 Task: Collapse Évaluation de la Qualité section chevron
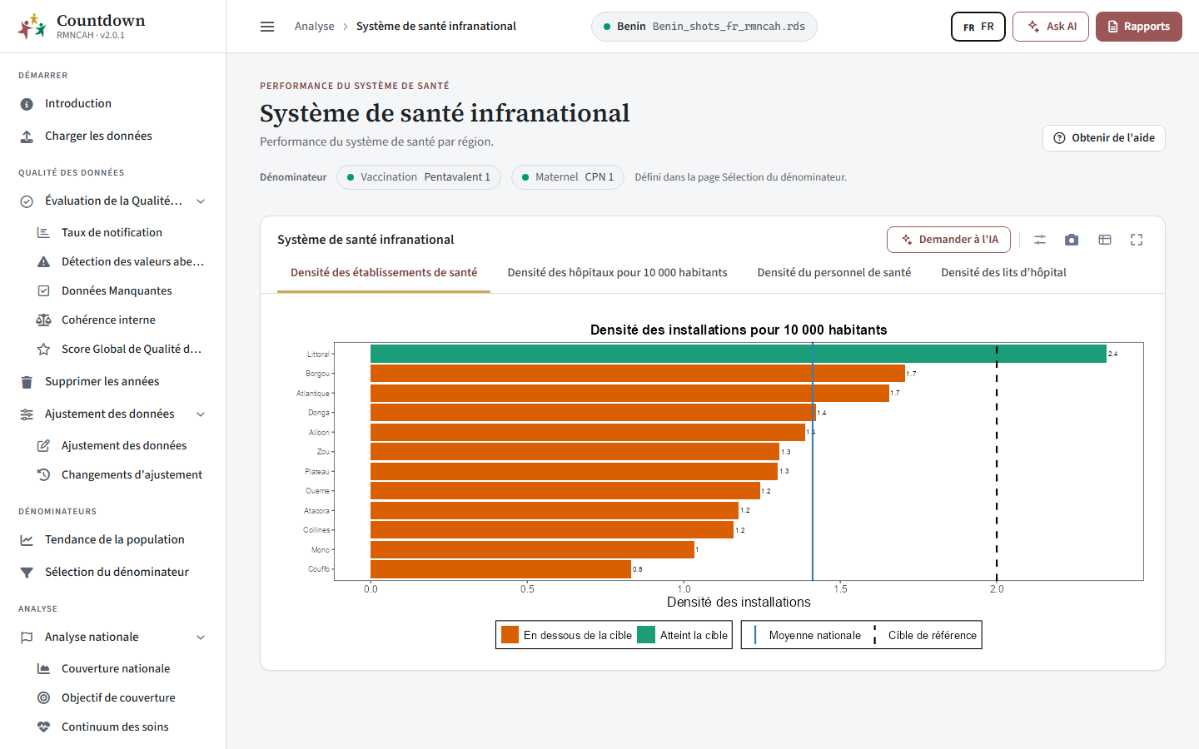(x=201, y=201)
